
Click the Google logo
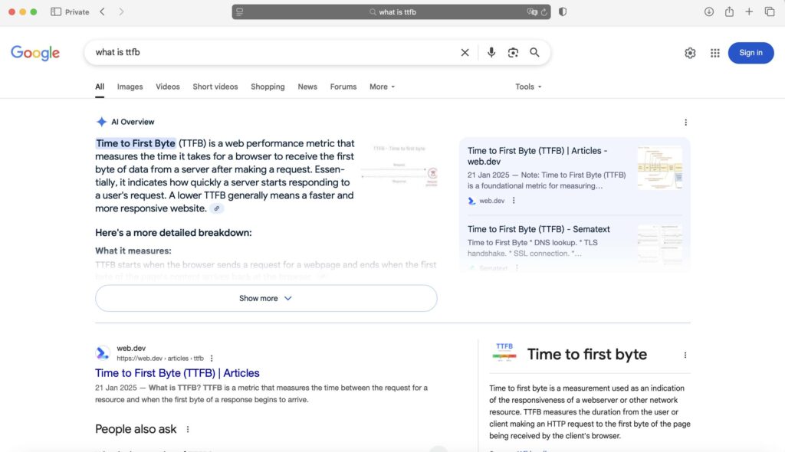pos(35,53)
